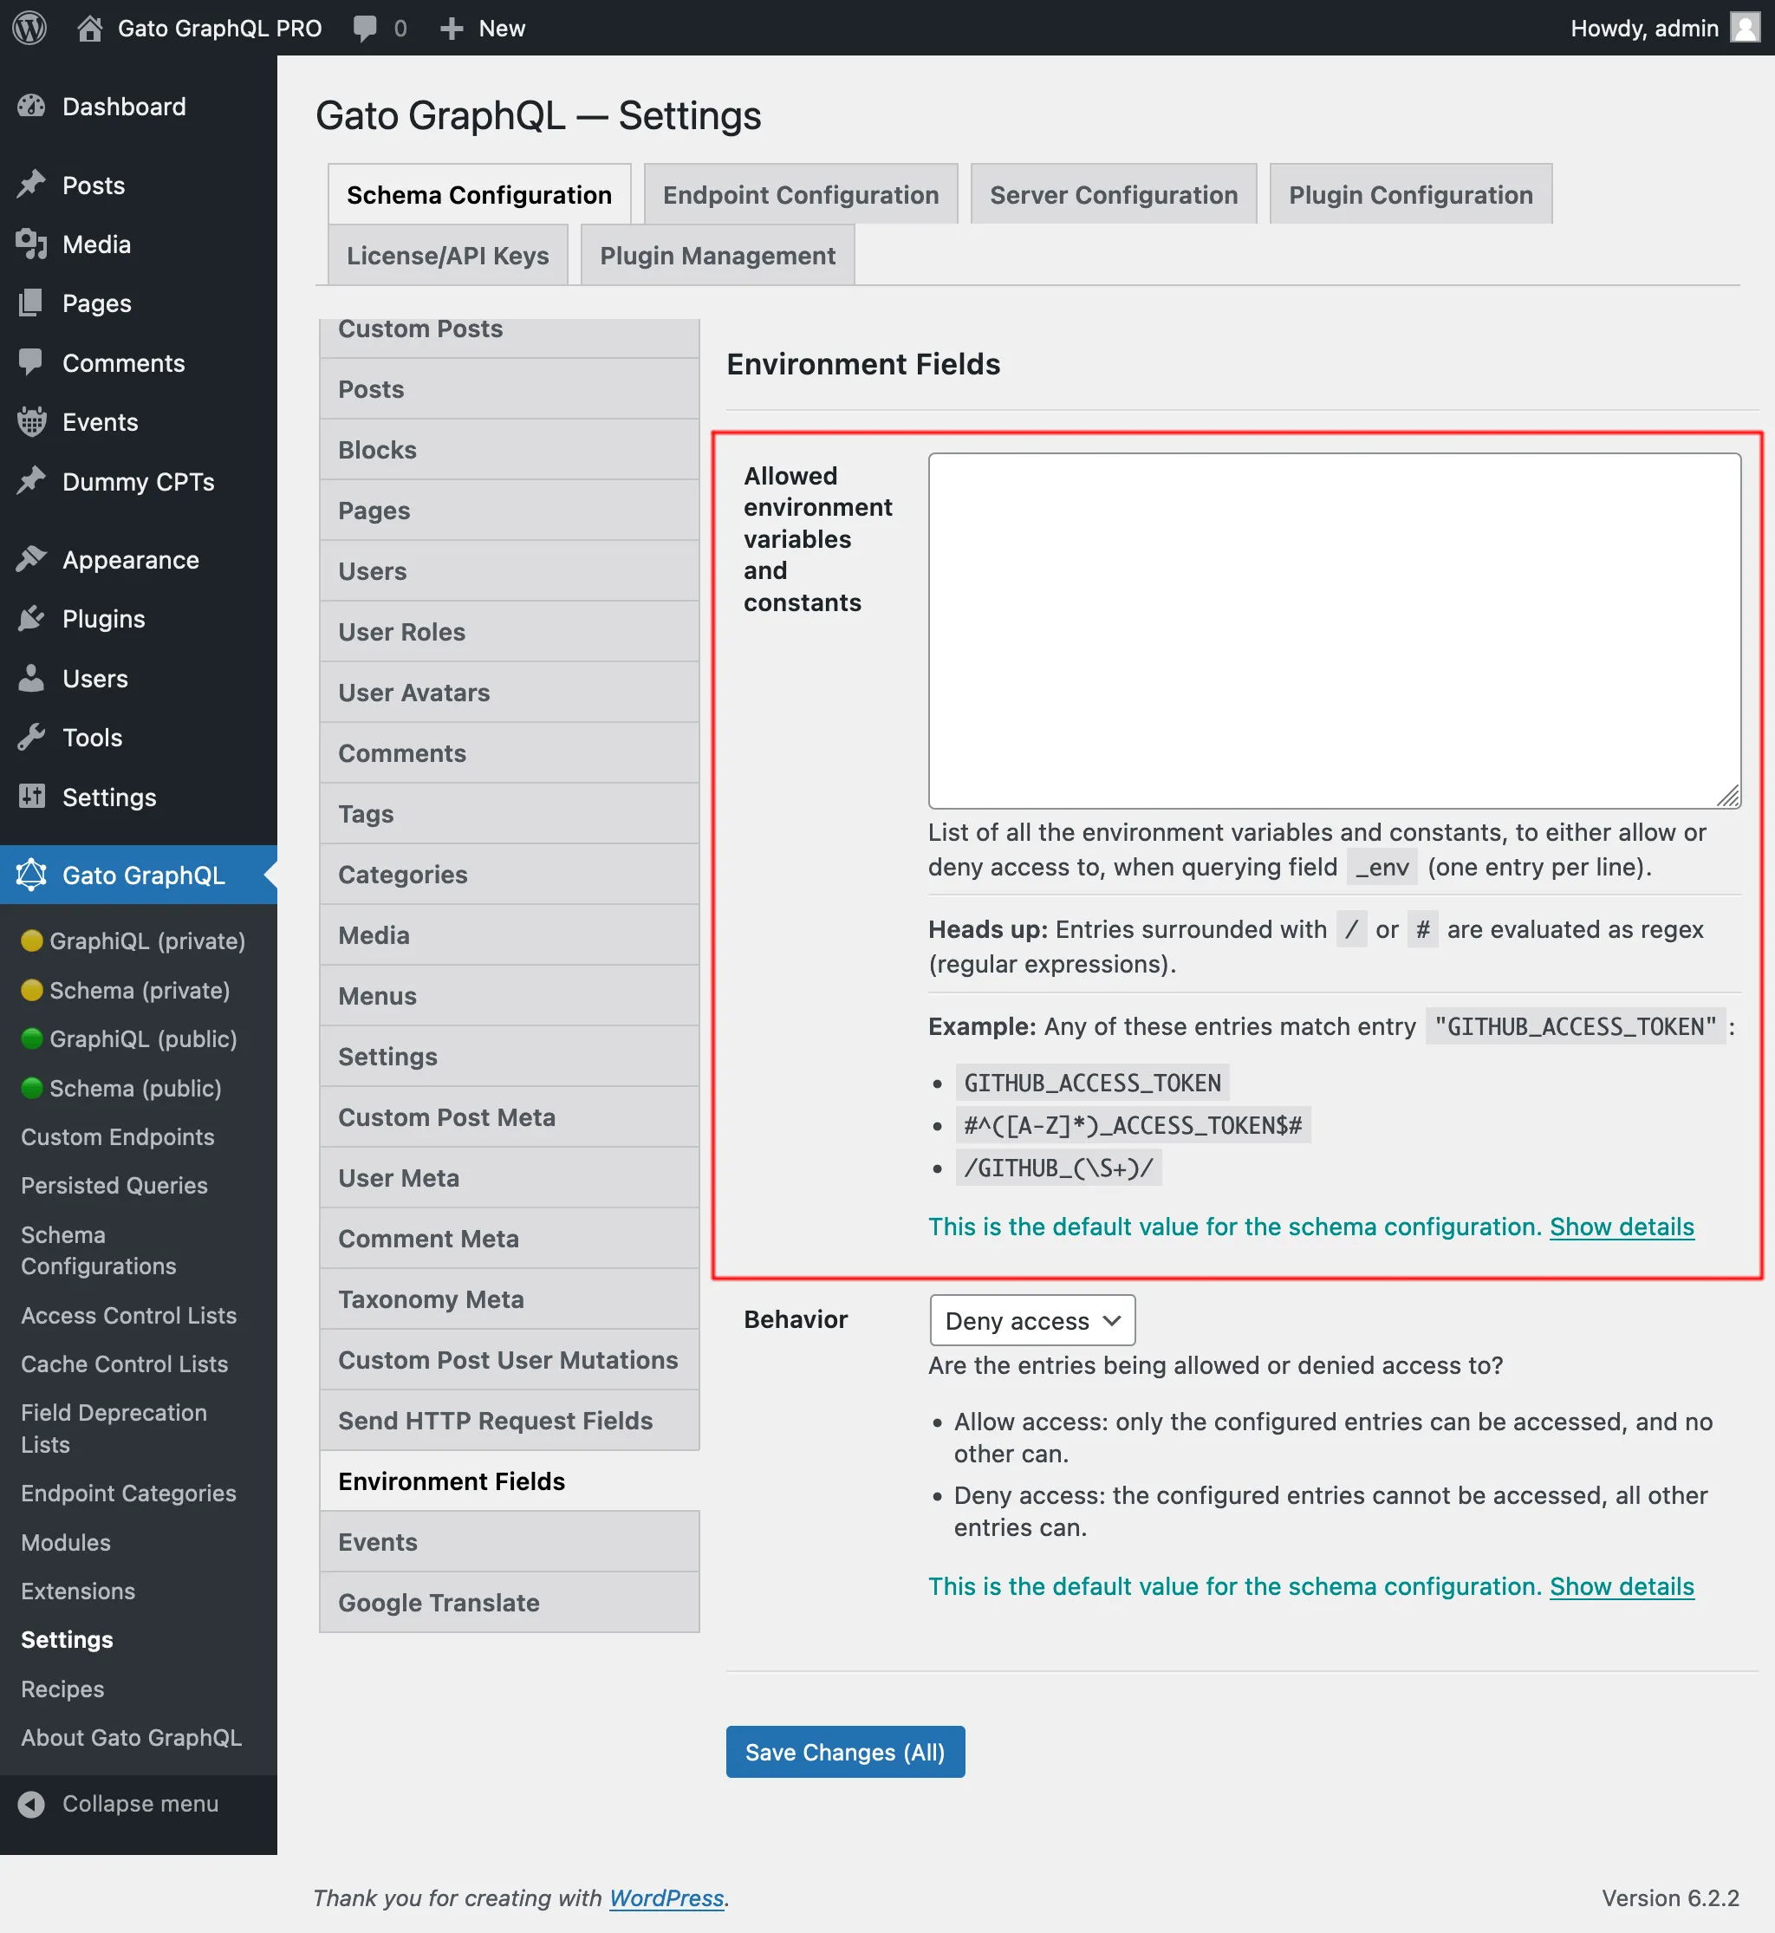The width and height of the screenshot is (1775, 1933).
Task: Click the WordPress logo icon
Action: point(29,27)
